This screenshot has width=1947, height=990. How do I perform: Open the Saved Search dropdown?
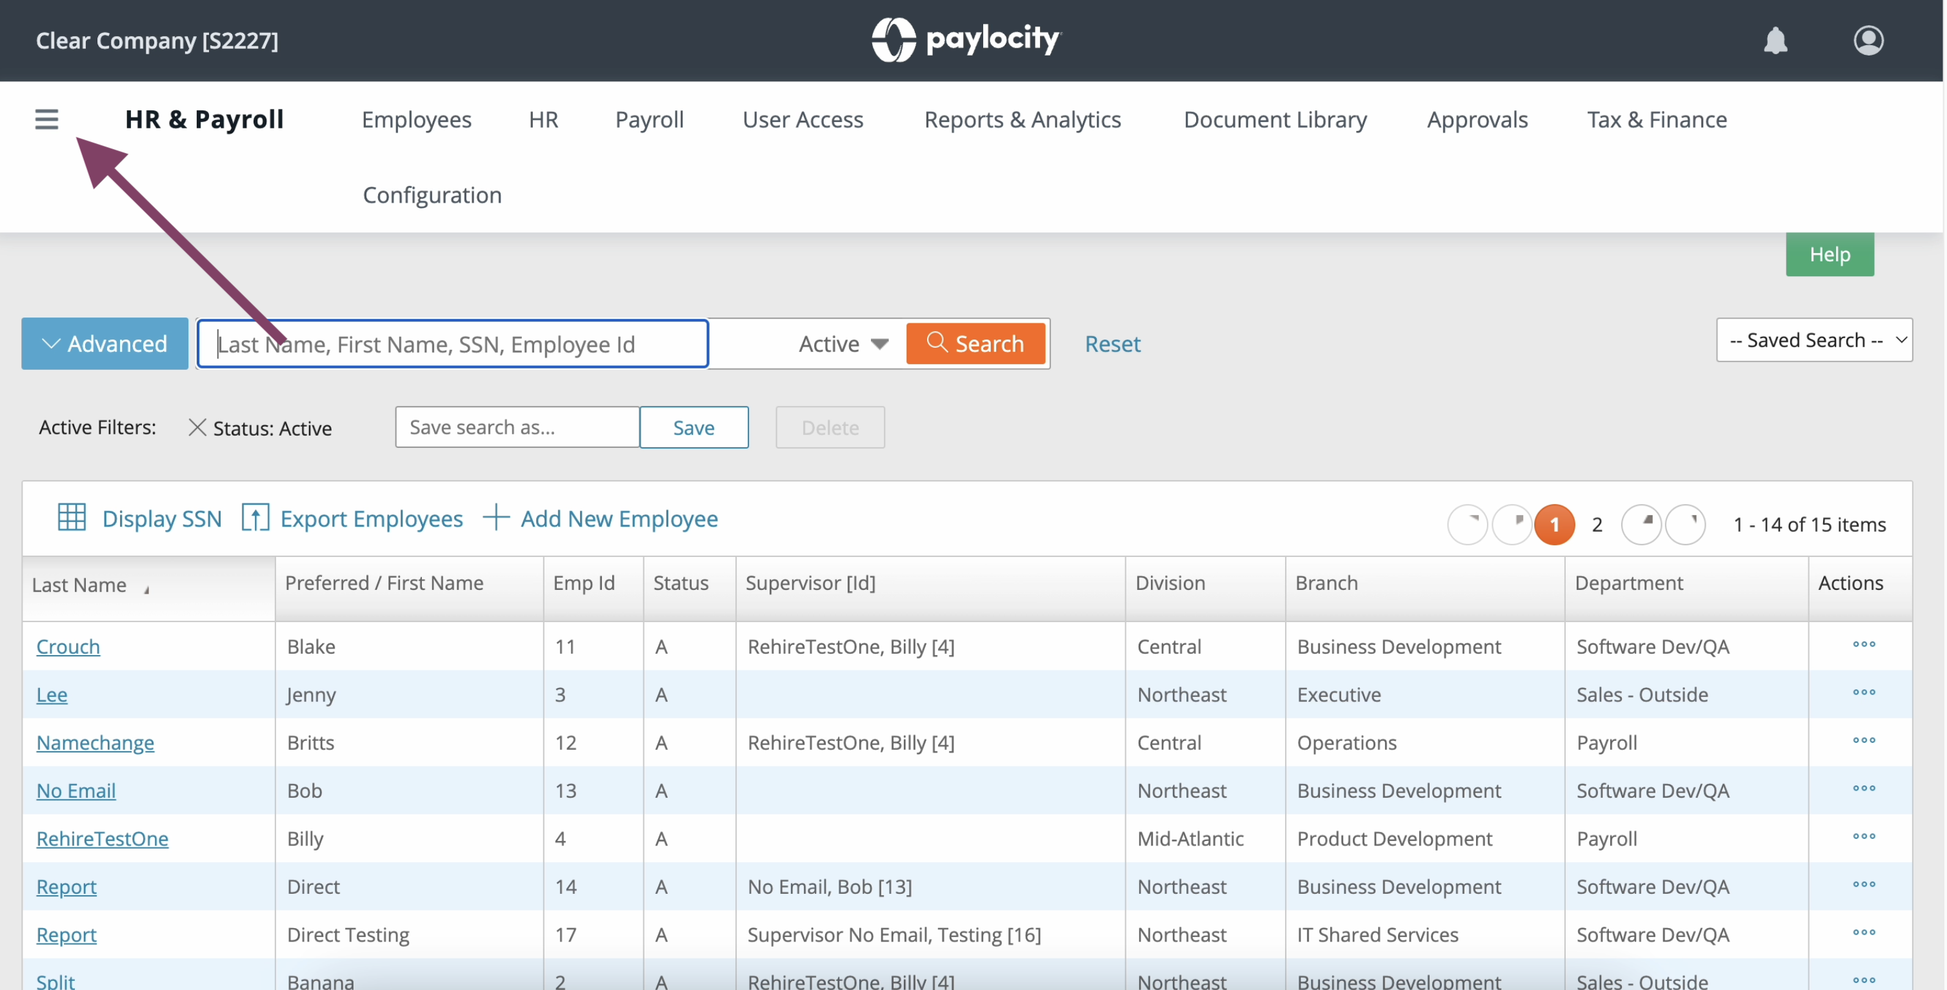click(x=1814, y=340)
